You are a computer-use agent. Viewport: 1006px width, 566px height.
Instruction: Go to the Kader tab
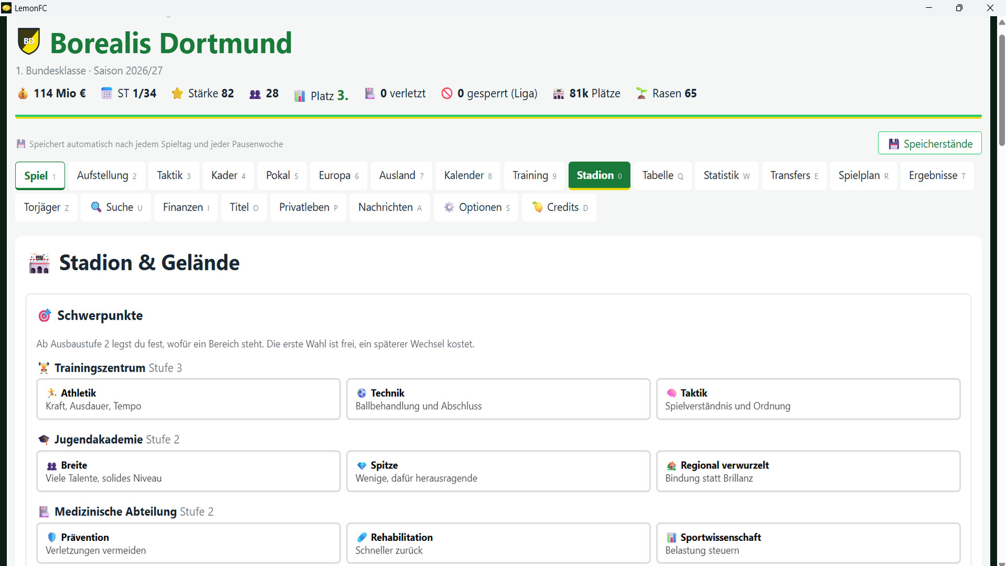point(228,176)
